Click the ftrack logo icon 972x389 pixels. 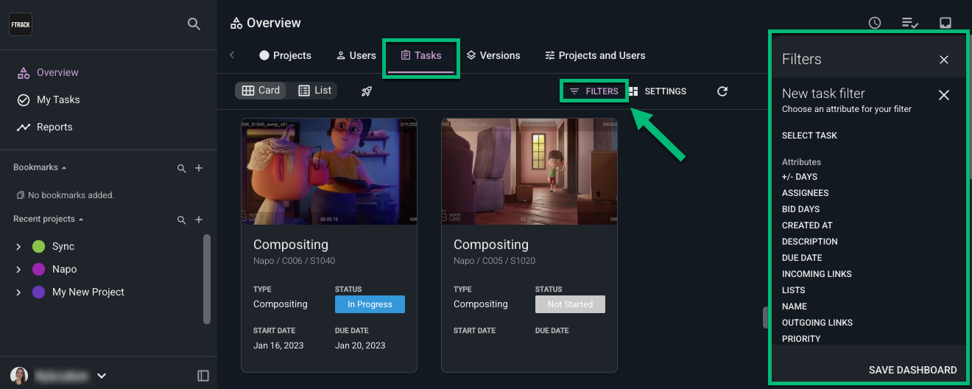21,24
